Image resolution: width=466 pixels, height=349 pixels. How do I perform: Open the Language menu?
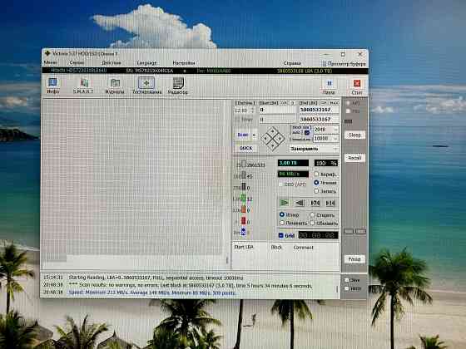[x=146, y=63]
